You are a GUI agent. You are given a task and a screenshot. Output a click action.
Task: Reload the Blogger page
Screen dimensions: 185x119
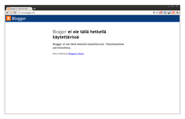click(x=15, y=13)
